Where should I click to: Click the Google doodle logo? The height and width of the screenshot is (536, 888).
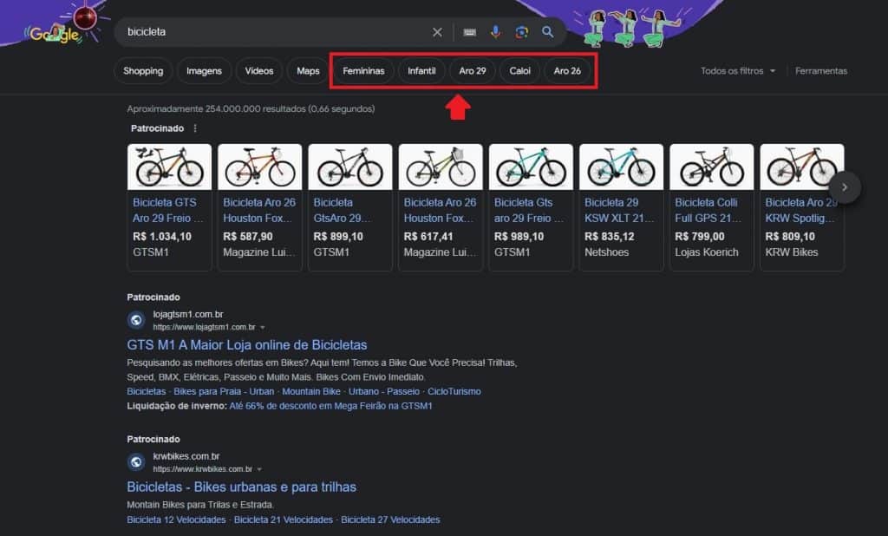click(55, 34)
